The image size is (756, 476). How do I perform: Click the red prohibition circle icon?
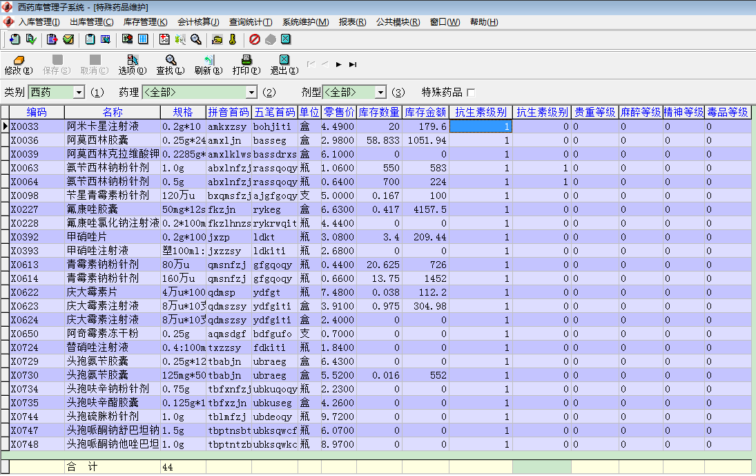(254, 39)
